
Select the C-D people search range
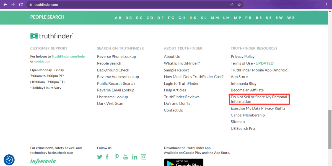tap(150, 18)
